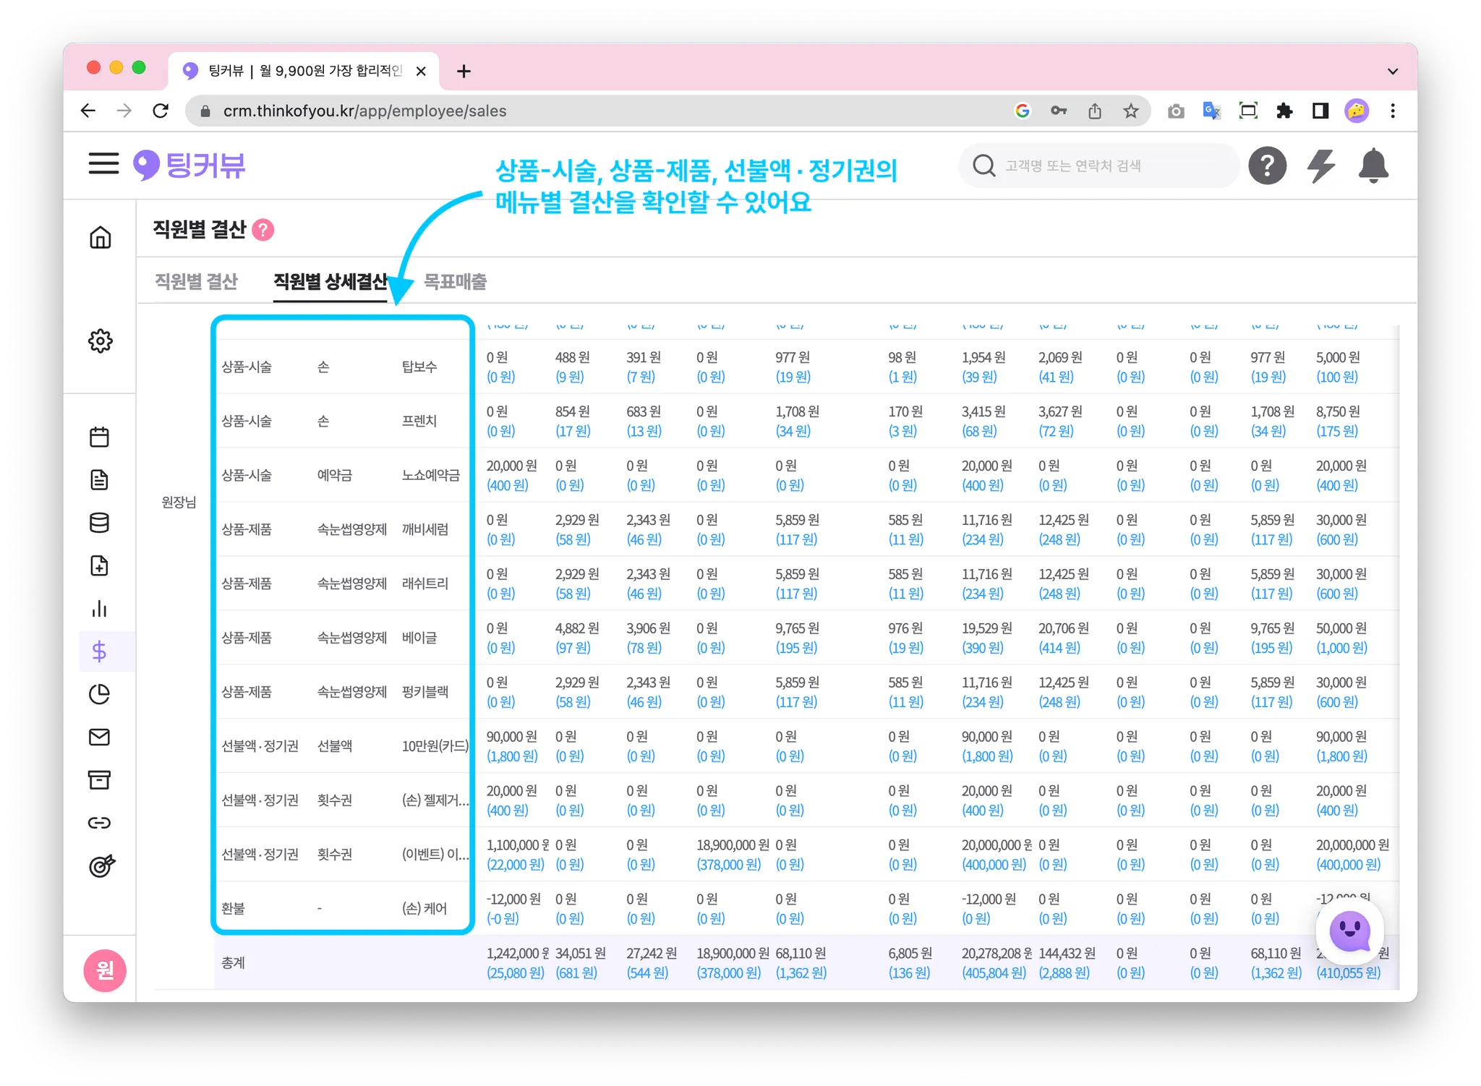Screen dimensions: 1481x1086
Task: Open the purple chatbot widget
Action: click(x=1349, y=931)
